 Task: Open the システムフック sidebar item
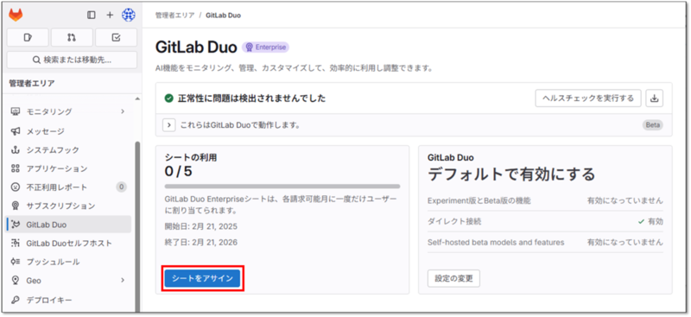click(x=69, y=150)
